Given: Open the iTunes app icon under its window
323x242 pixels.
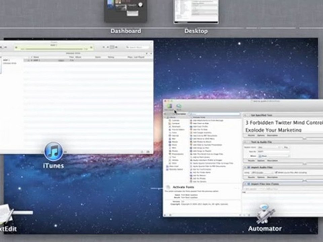Looking at the screenshot, I should coord(53,151).
